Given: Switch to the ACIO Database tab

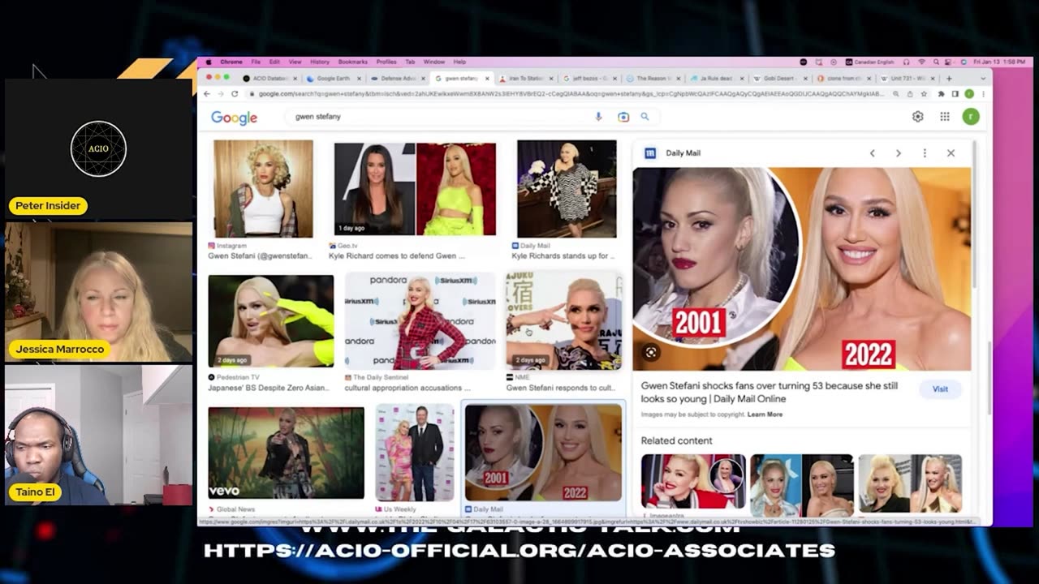Looking at the screenshot, I should (270, 79).
